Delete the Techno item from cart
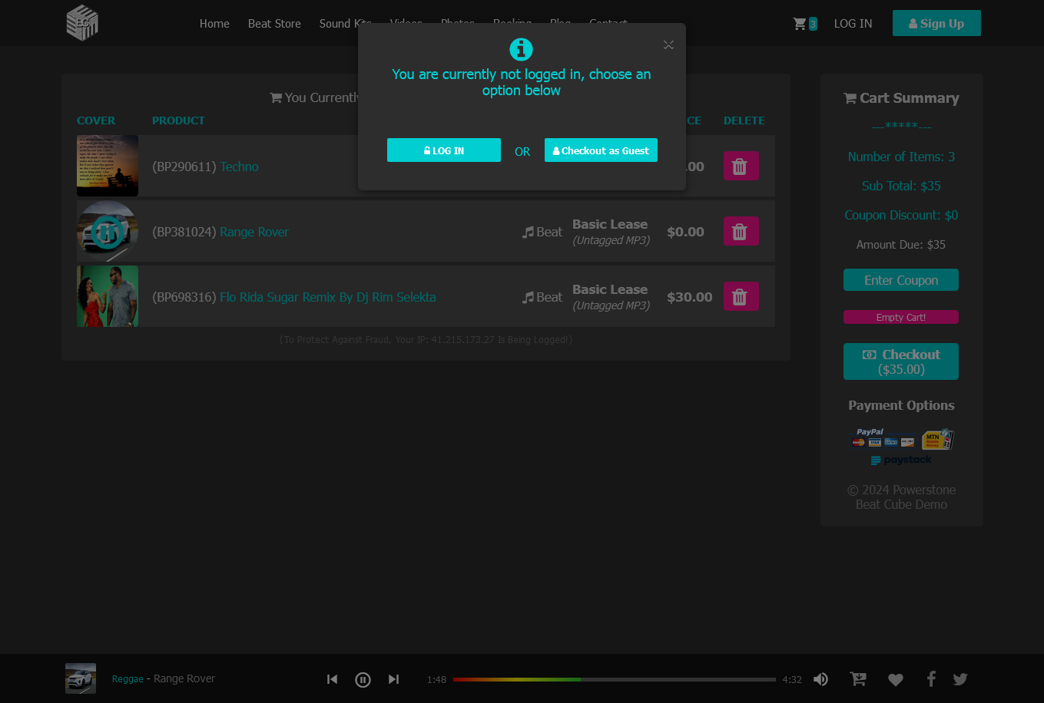Screen dimensions: 1044x703 pos(741,167)
